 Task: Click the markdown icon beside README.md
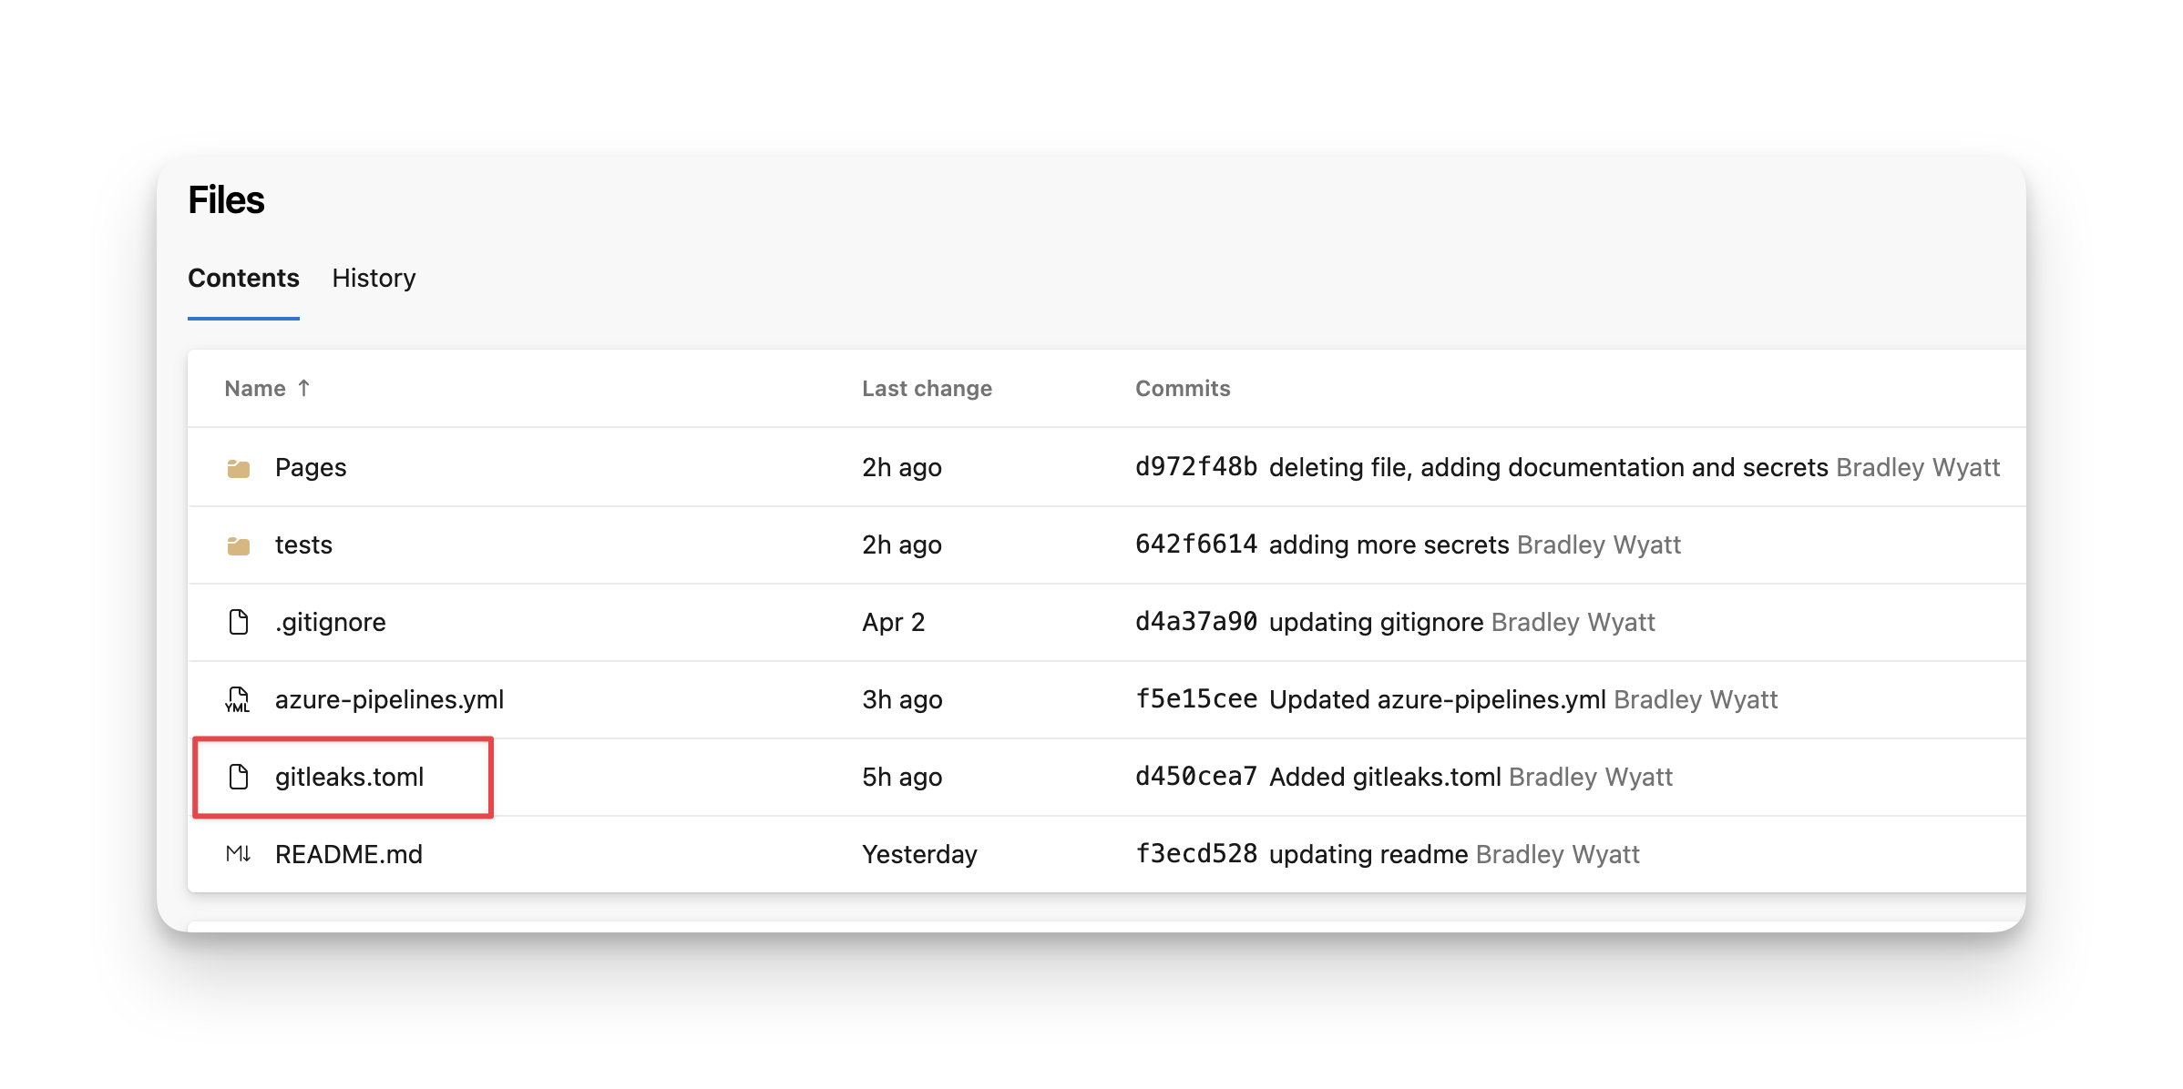238,854
